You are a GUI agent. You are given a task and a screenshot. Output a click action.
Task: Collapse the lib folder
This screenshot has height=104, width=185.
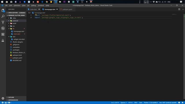pyautogui.click(x=9, y=29)
